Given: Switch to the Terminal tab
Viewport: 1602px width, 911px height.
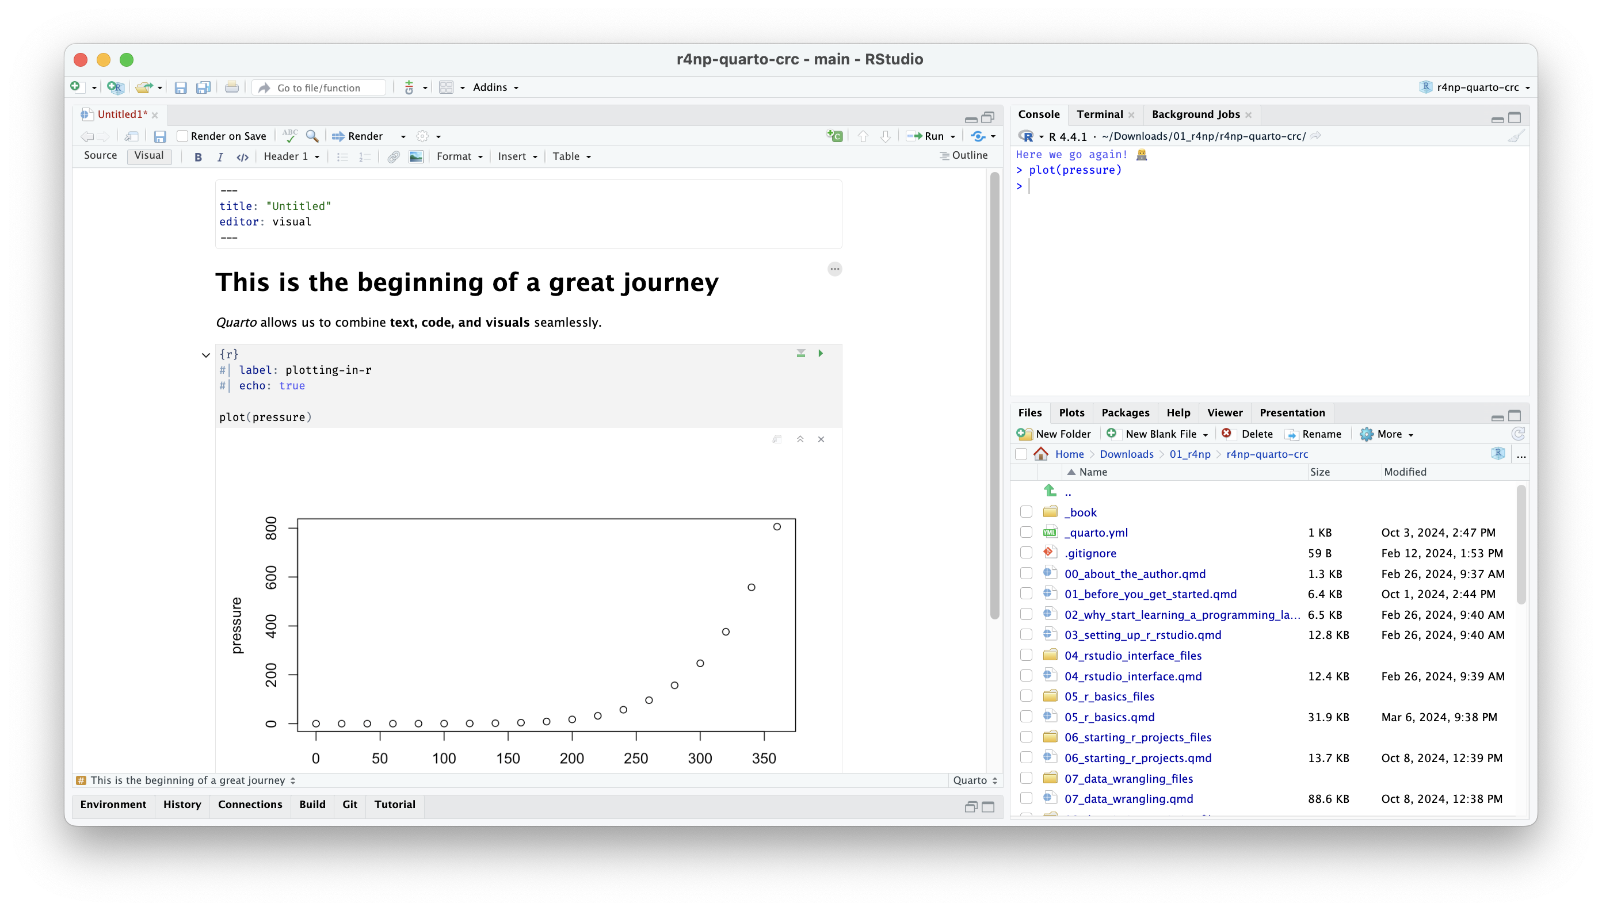Looking at the screenshot, I should (1100, 114).
